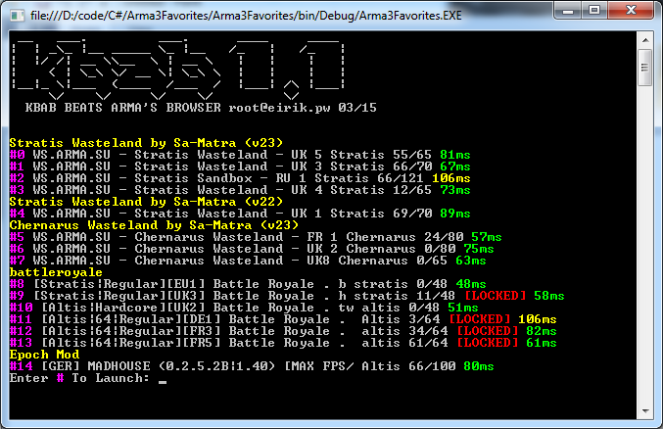
Task: Minimize the Arma3Favorites console window
Action: point(567,10)
